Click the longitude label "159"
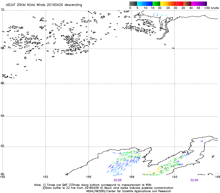 (132, 177)
